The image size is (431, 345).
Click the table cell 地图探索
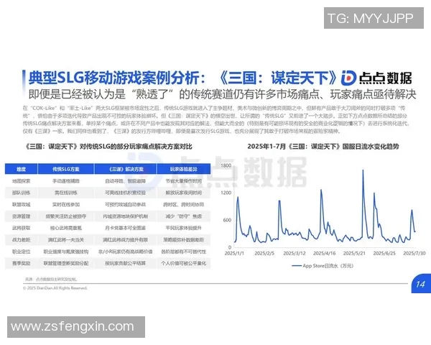(21, 181)
